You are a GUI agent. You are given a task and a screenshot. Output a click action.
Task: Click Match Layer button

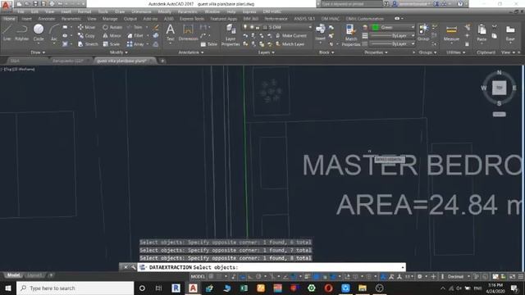290,43
